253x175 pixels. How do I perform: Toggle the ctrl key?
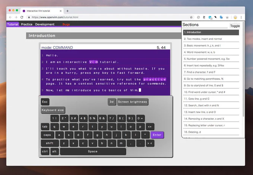coord(45,152)
